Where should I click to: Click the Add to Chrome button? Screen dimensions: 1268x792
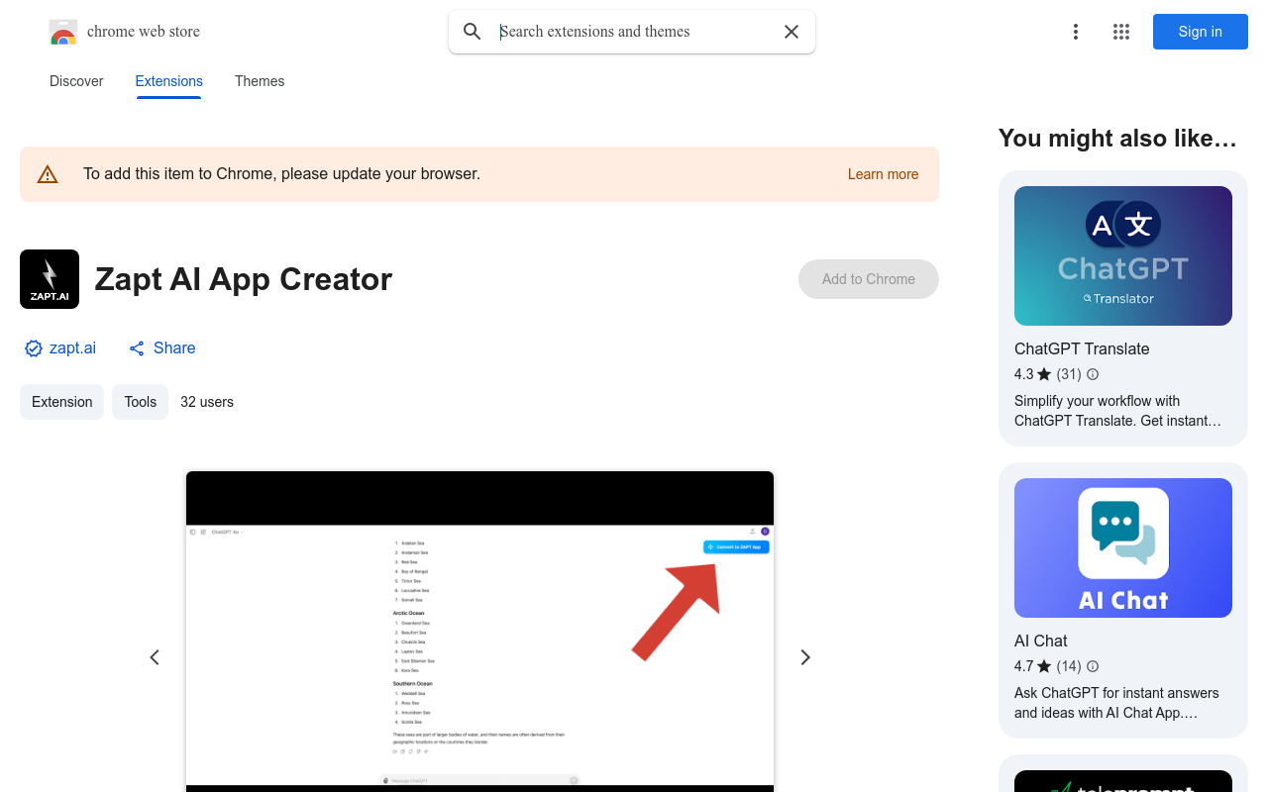click(869, 279)
